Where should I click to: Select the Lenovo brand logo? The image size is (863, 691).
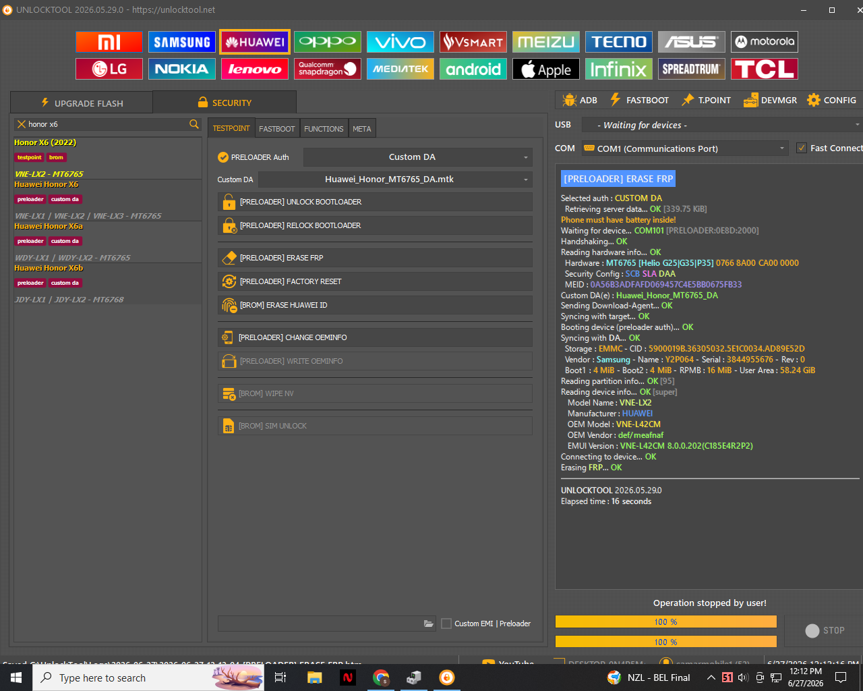coord(255,69)
